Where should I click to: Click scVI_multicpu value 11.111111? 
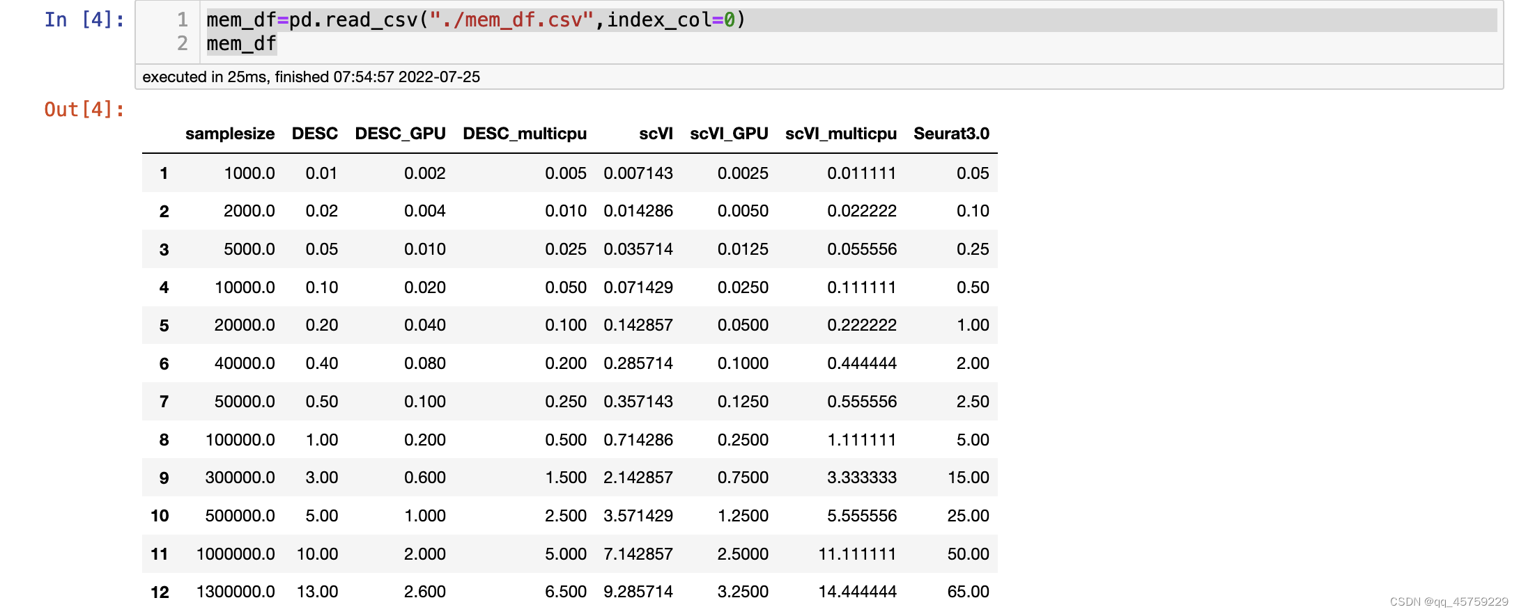[x=857, y=554]
